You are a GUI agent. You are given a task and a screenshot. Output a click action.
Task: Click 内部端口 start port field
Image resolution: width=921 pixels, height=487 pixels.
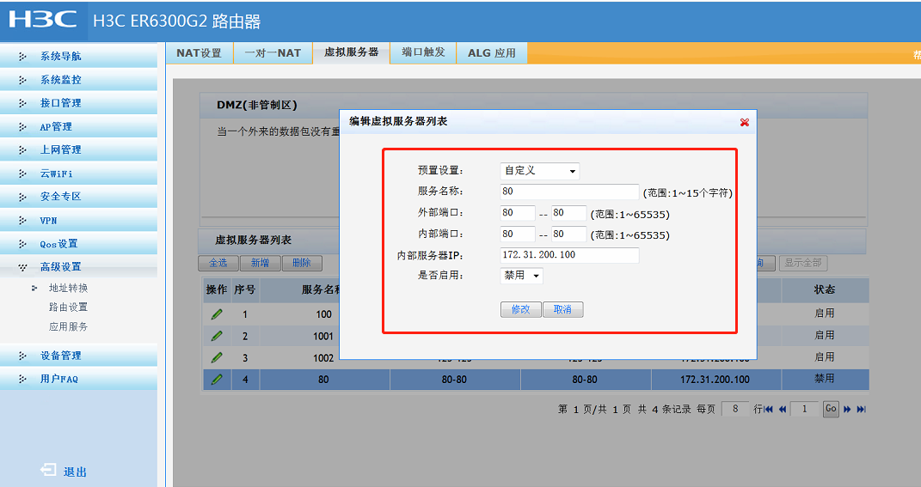518,234
